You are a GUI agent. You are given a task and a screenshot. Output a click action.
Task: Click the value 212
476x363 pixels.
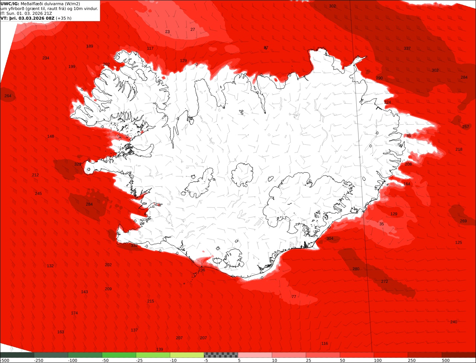click(x=35, y=175)
